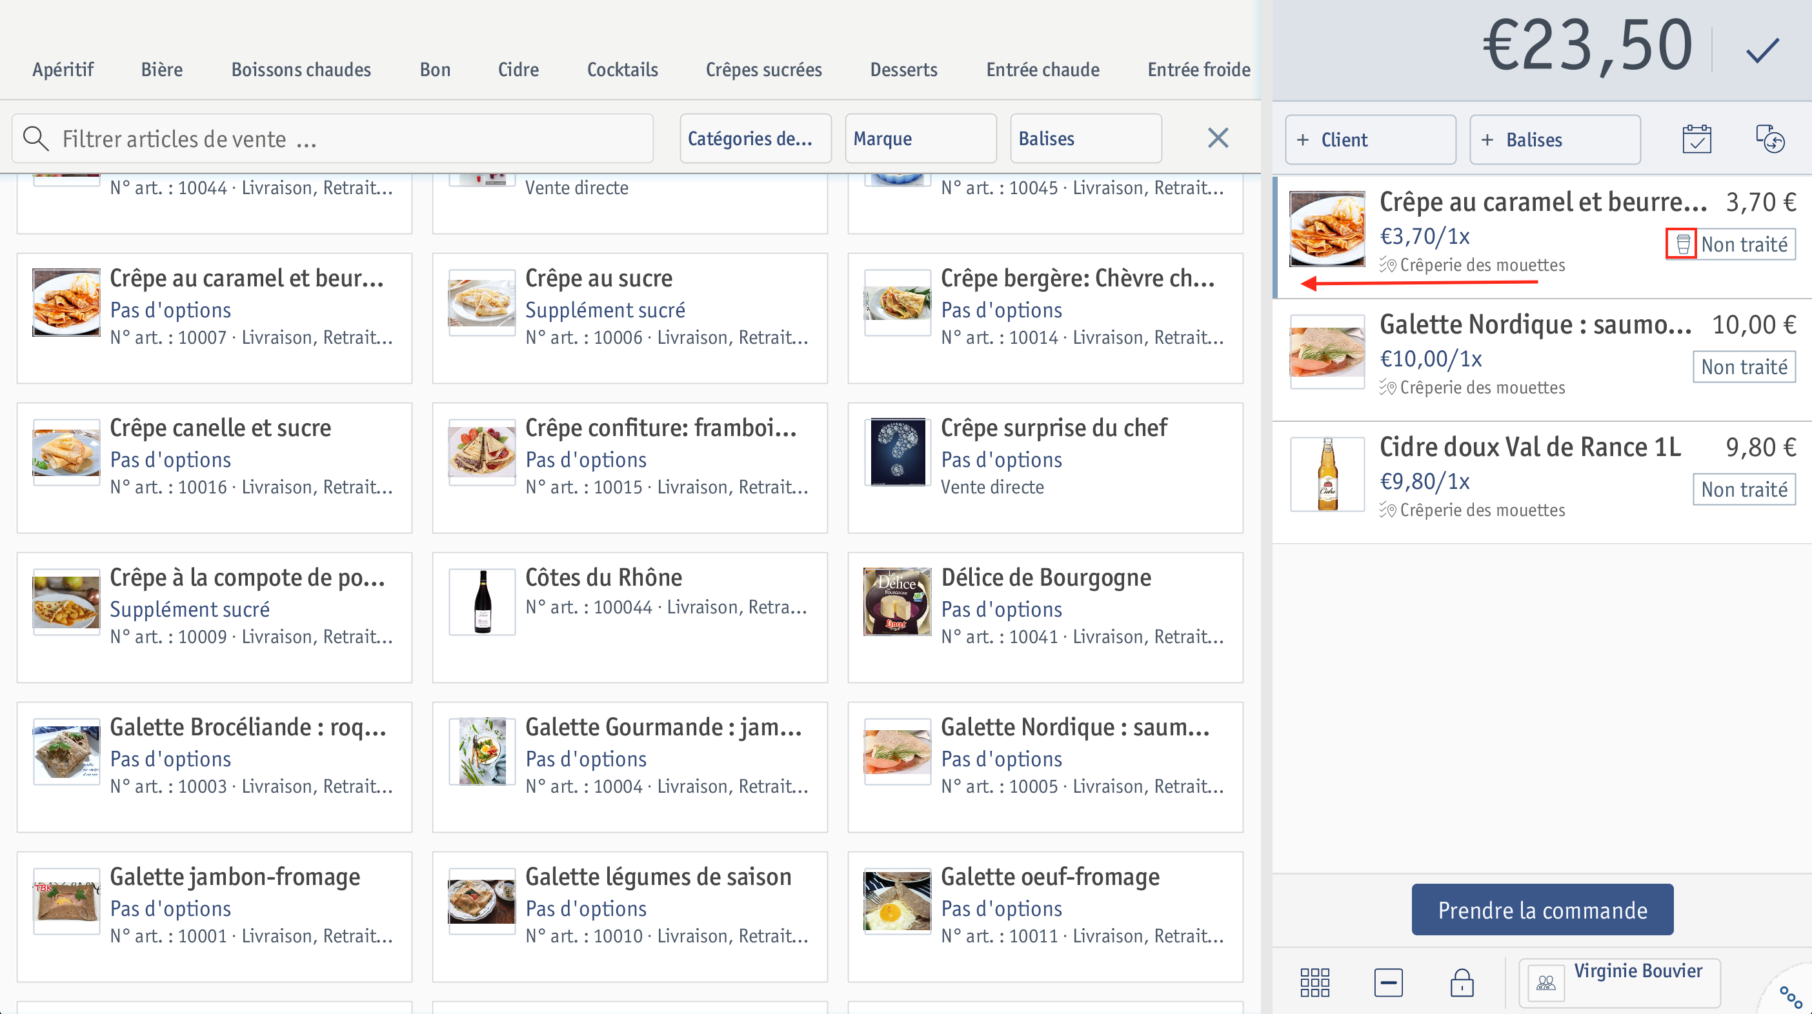Add Galette oeuf-fromage article
1812x1014 pixels.
pyautogui.click(x=1045, y=917)
